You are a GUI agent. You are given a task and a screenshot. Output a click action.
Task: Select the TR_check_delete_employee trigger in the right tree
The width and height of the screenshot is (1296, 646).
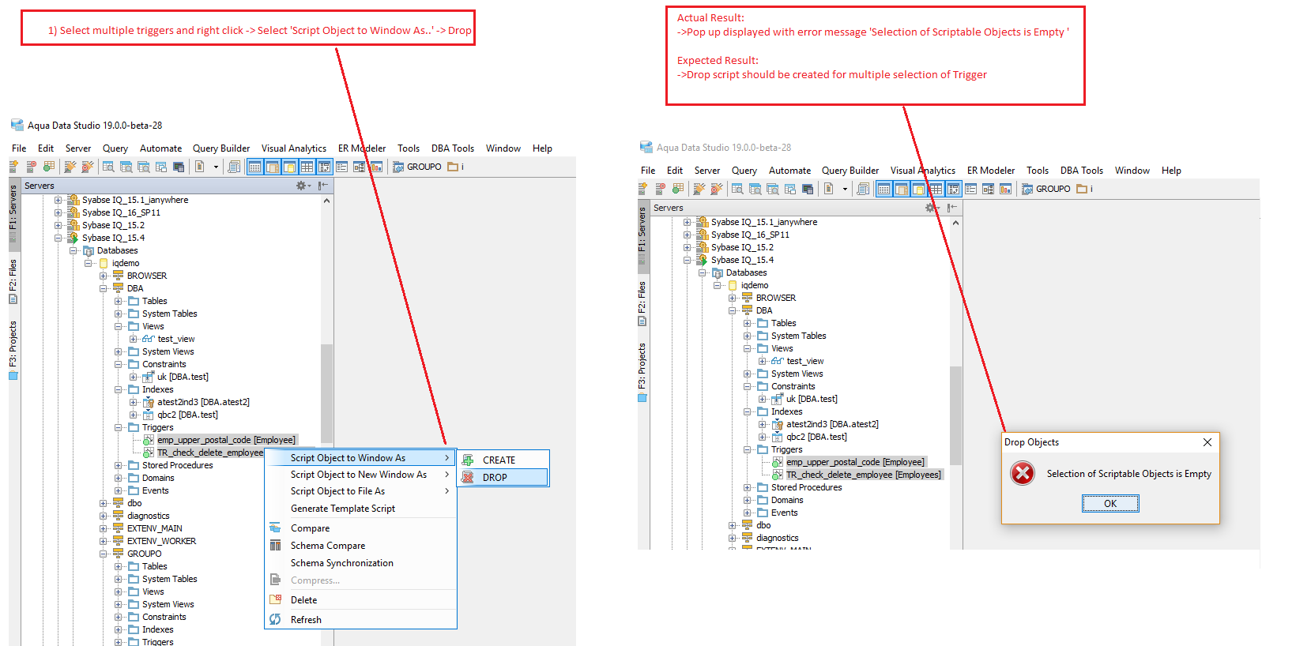(x=863, y=475)
